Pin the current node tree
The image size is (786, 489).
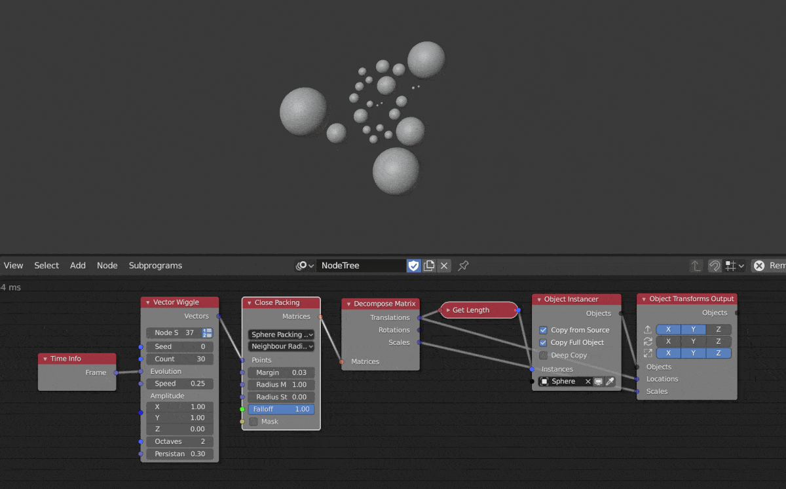463,266
